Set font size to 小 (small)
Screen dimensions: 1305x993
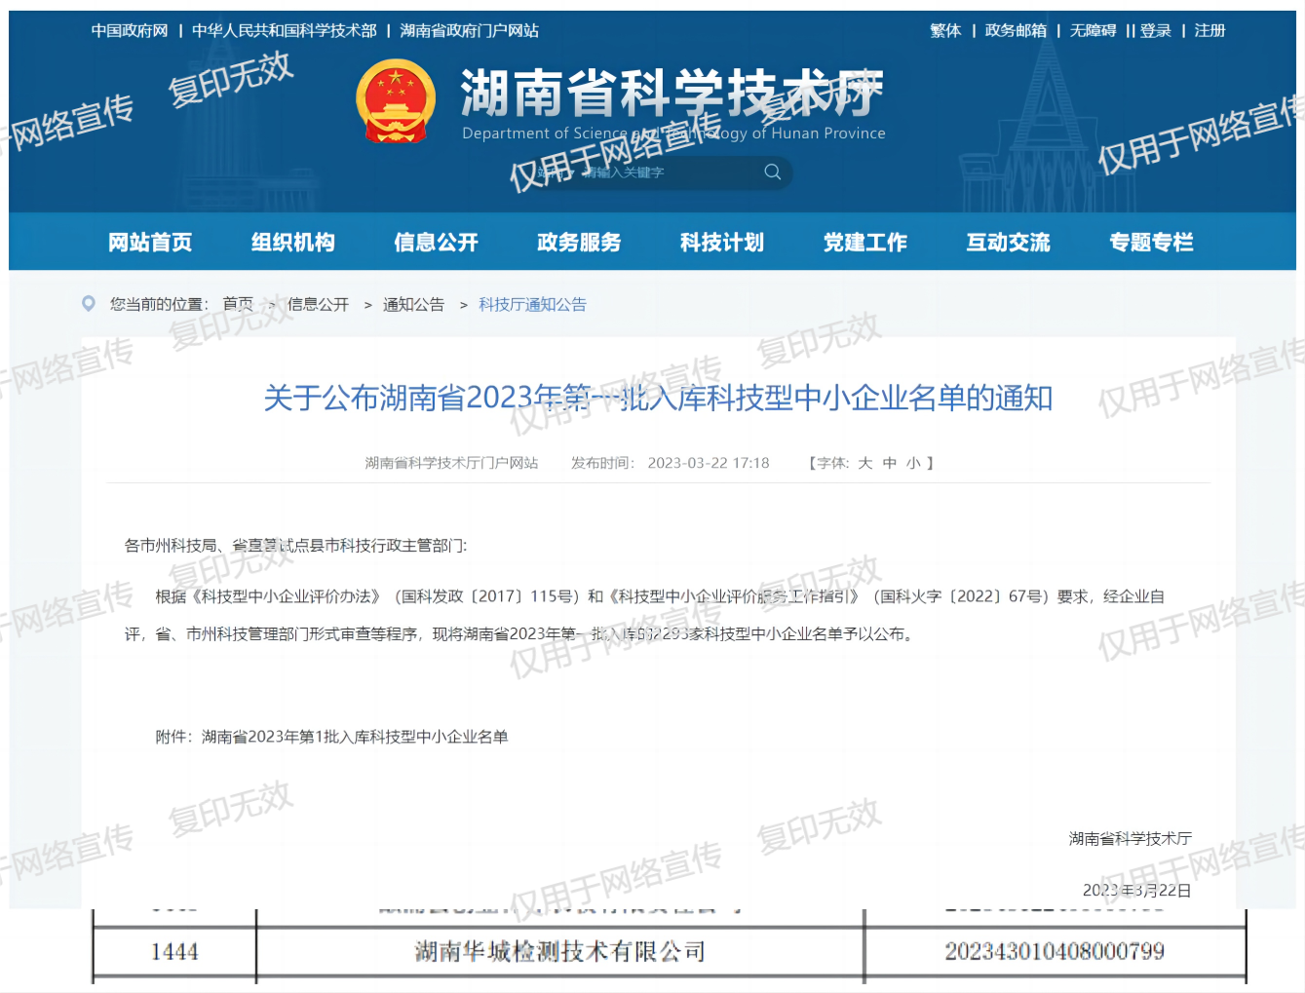[x=913, y=463]
